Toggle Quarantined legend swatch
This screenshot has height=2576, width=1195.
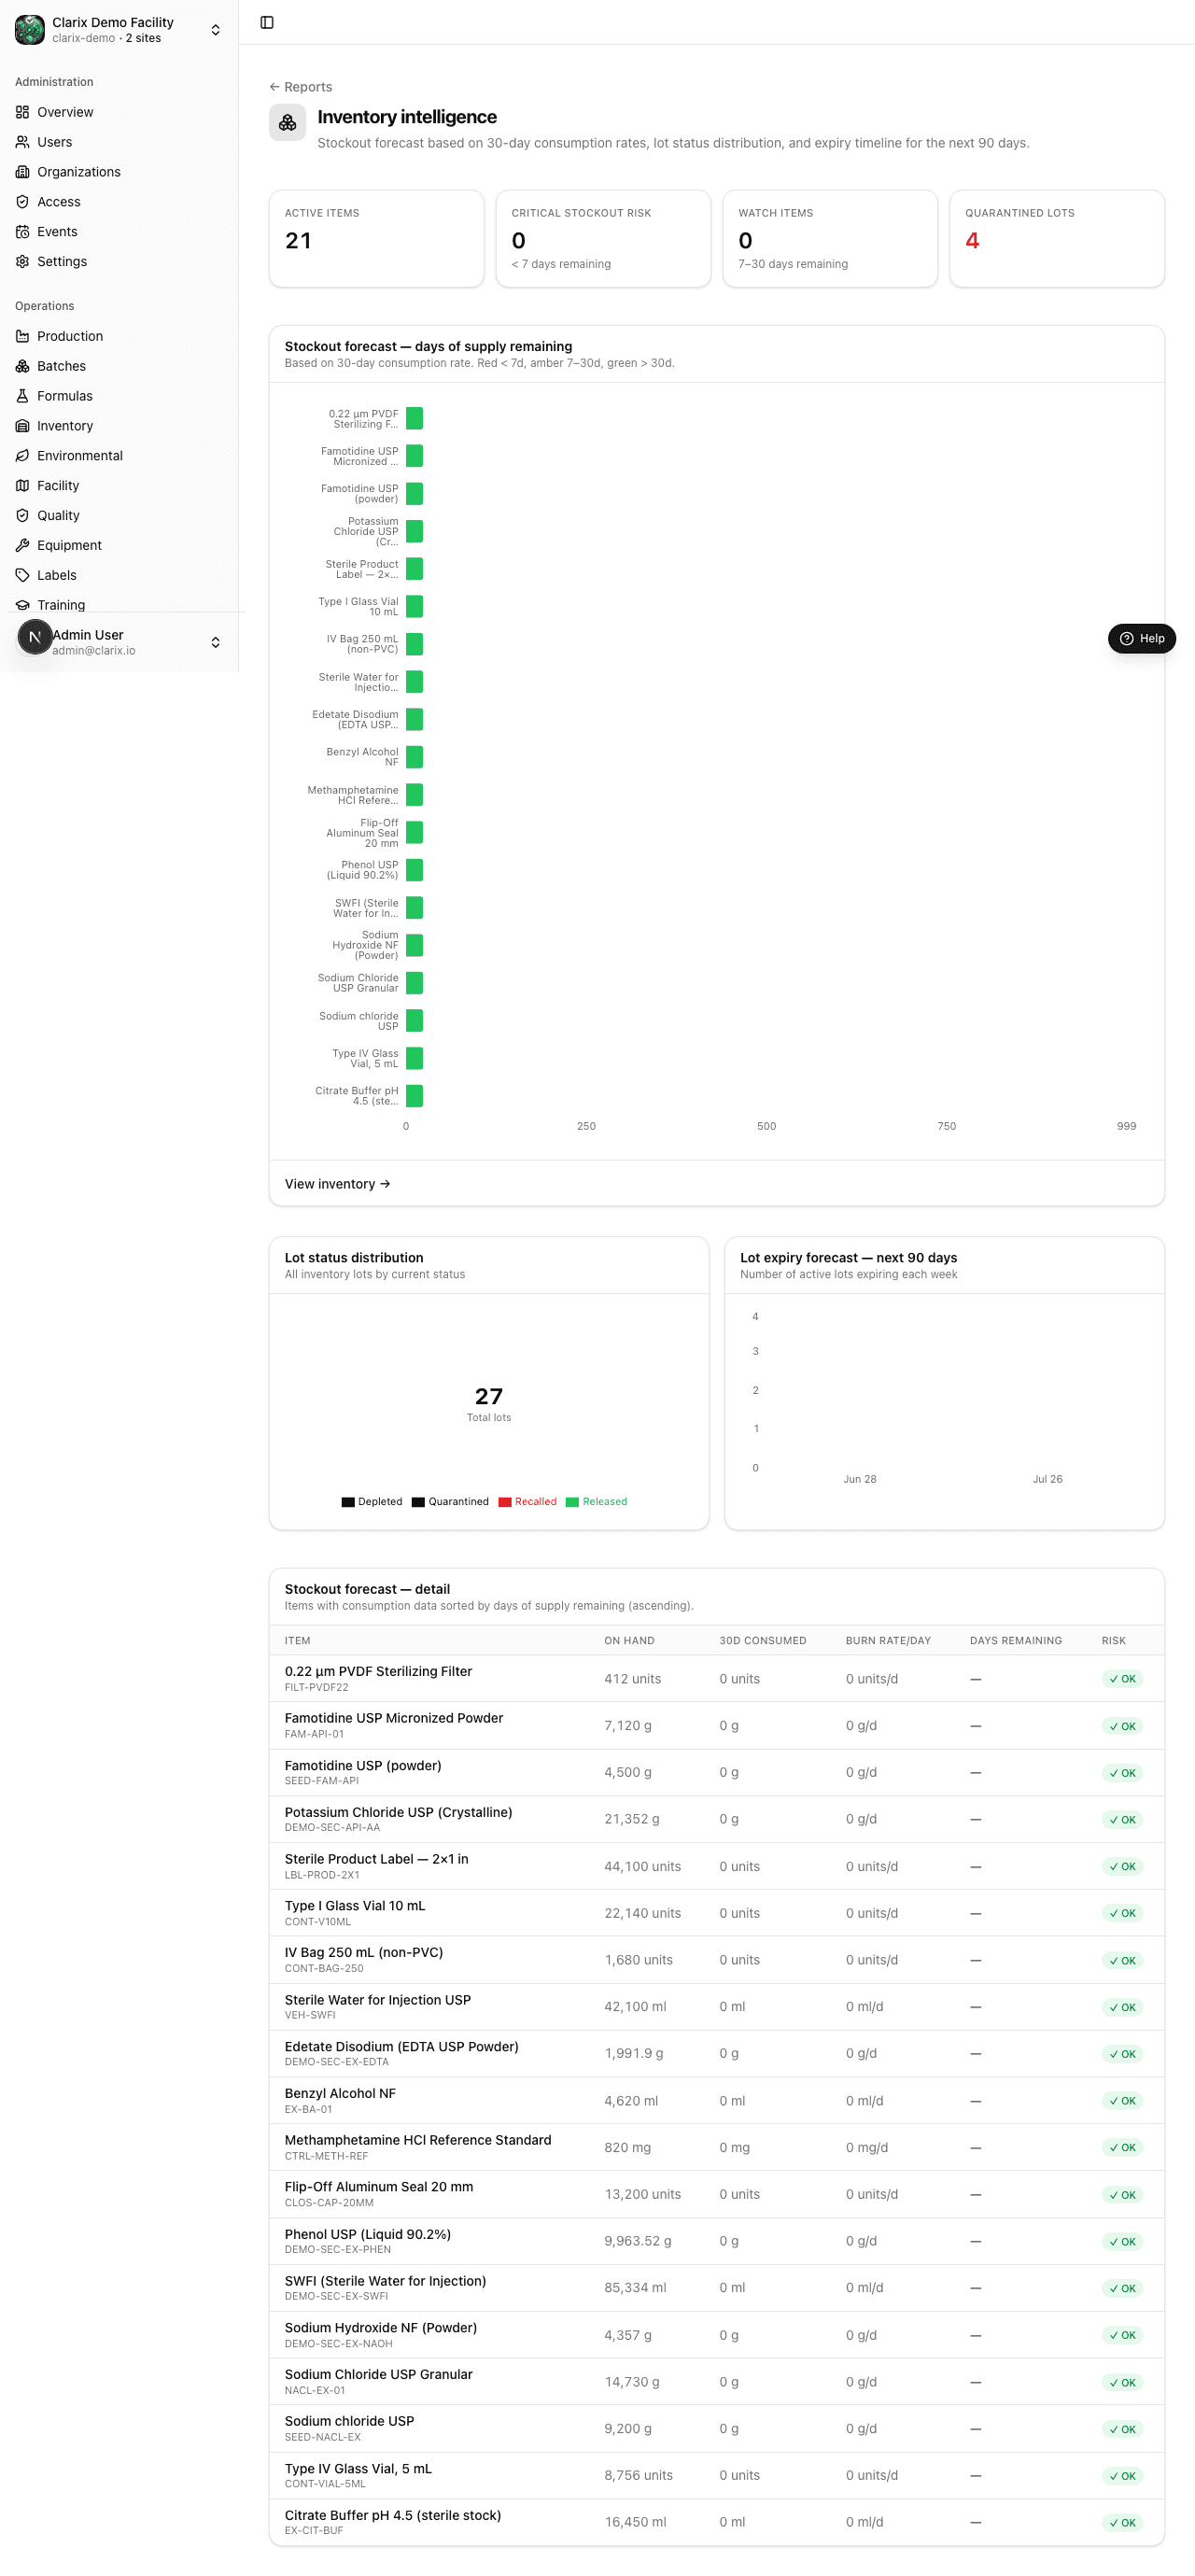[x=418, y=1502]
